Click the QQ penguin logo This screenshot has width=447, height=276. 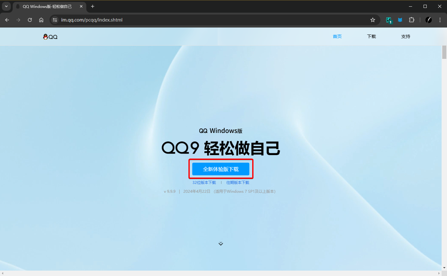point(50,37)
